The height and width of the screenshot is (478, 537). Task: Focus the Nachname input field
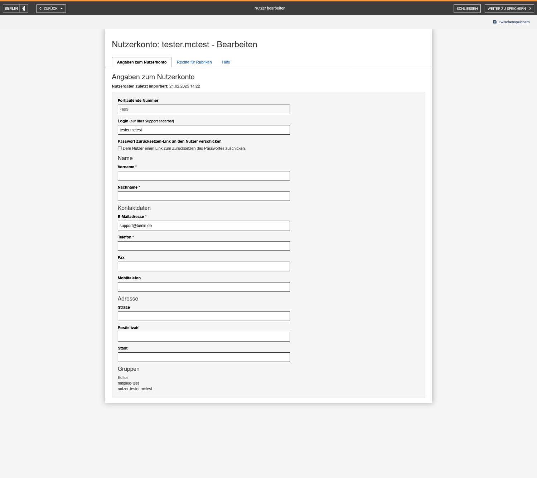point(204,196)
